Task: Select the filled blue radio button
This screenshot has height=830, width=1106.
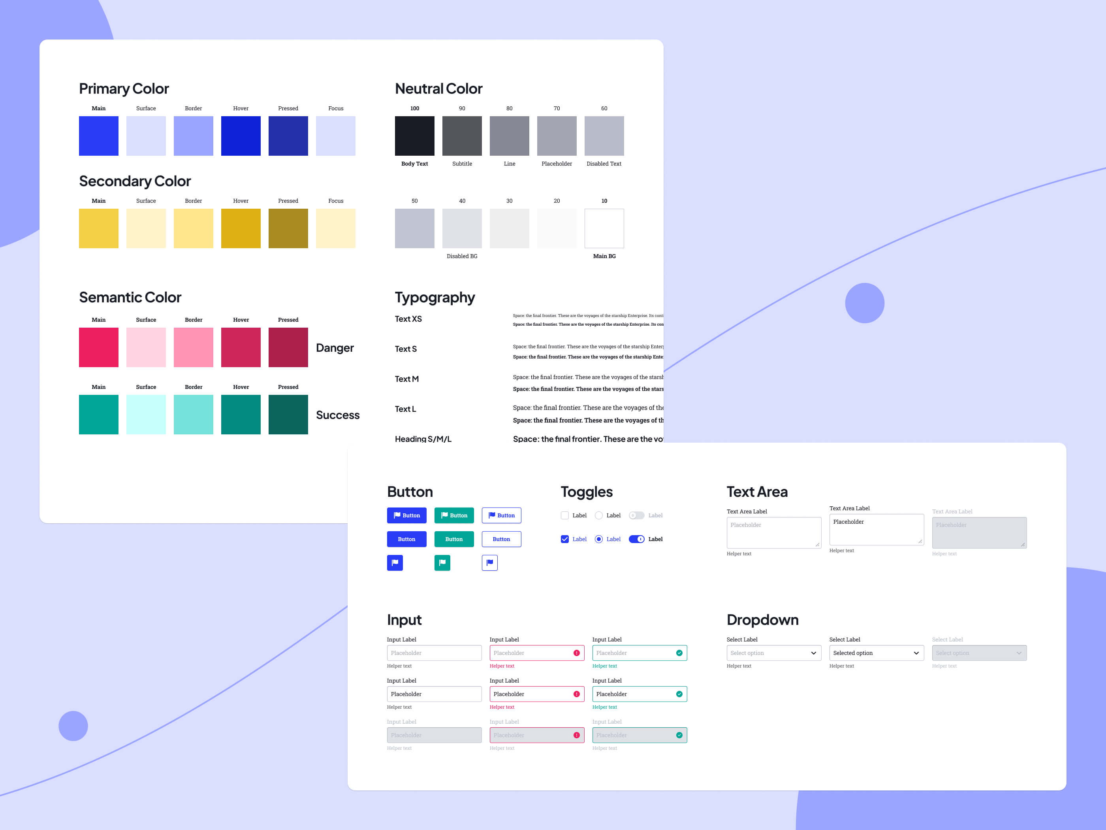Action: pyautogui.click(x=598, y=539)
